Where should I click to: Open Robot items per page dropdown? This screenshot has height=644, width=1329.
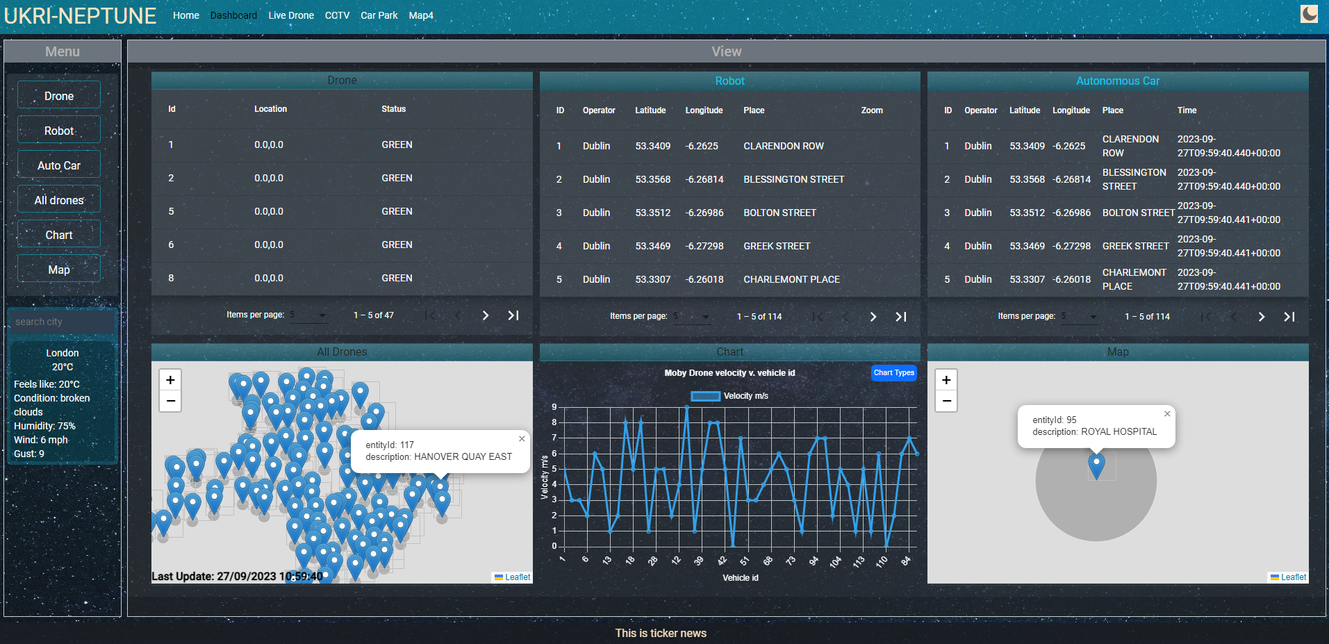692,317
